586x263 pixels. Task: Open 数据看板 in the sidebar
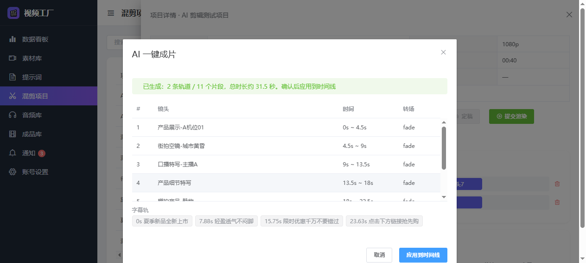click(49, 39)
